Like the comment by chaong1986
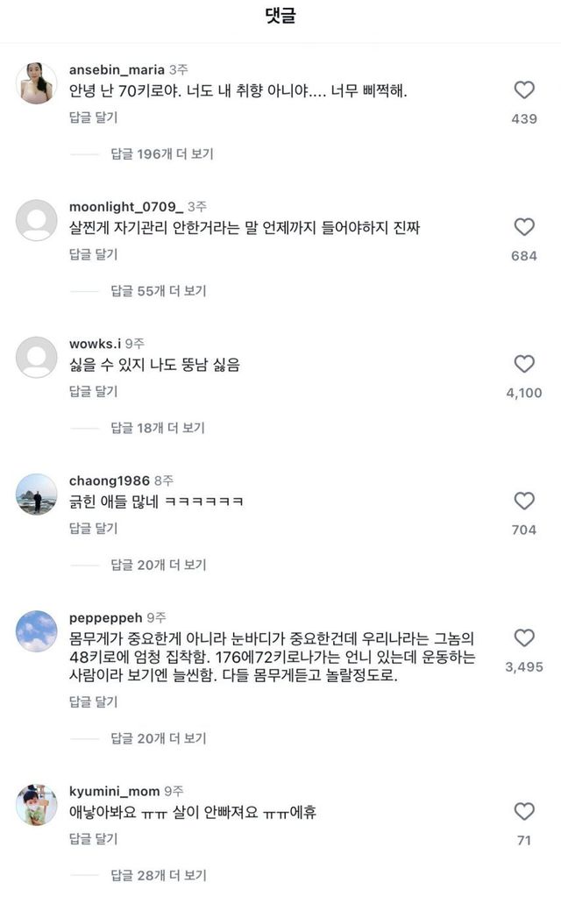This screenshot has width=561, height=904. [x=524, y=501]
